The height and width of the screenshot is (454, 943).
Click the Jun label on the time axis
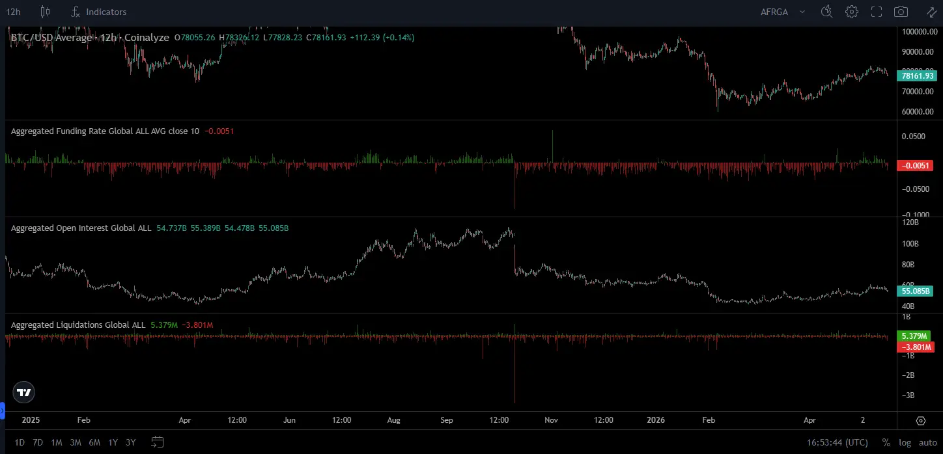tap(289, 420)
